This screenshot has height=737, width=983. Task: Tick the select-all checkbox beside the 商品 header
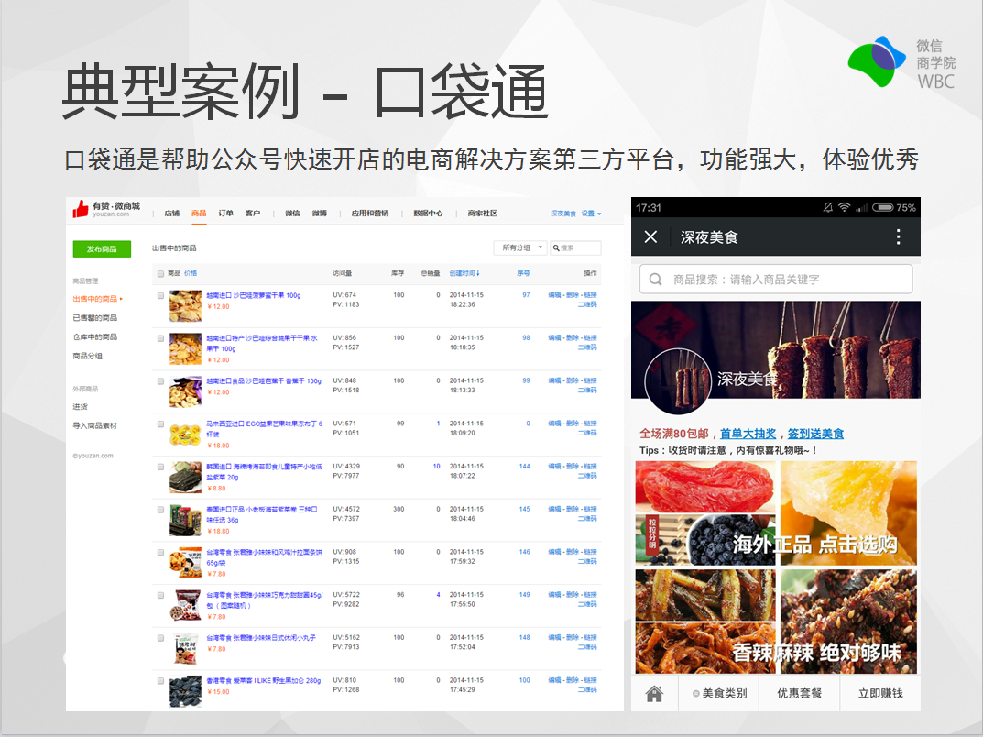pos(160,273)
